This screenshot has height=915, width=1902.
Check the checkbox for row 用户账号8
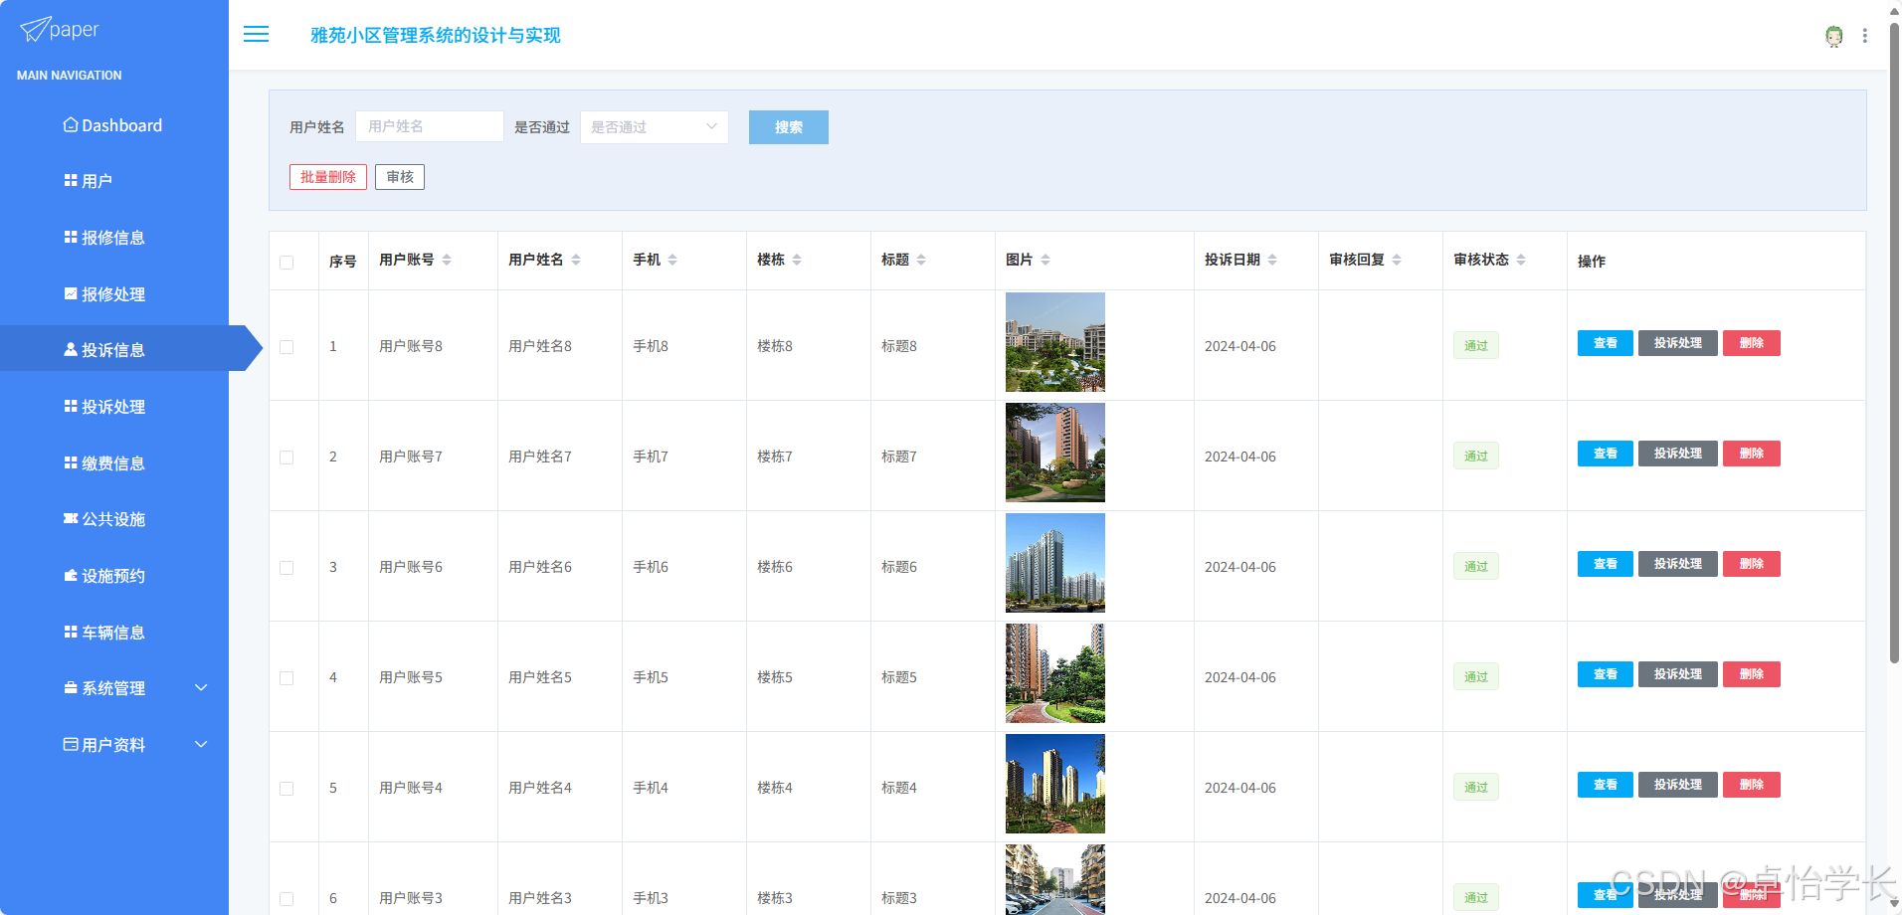click(286, 347)
